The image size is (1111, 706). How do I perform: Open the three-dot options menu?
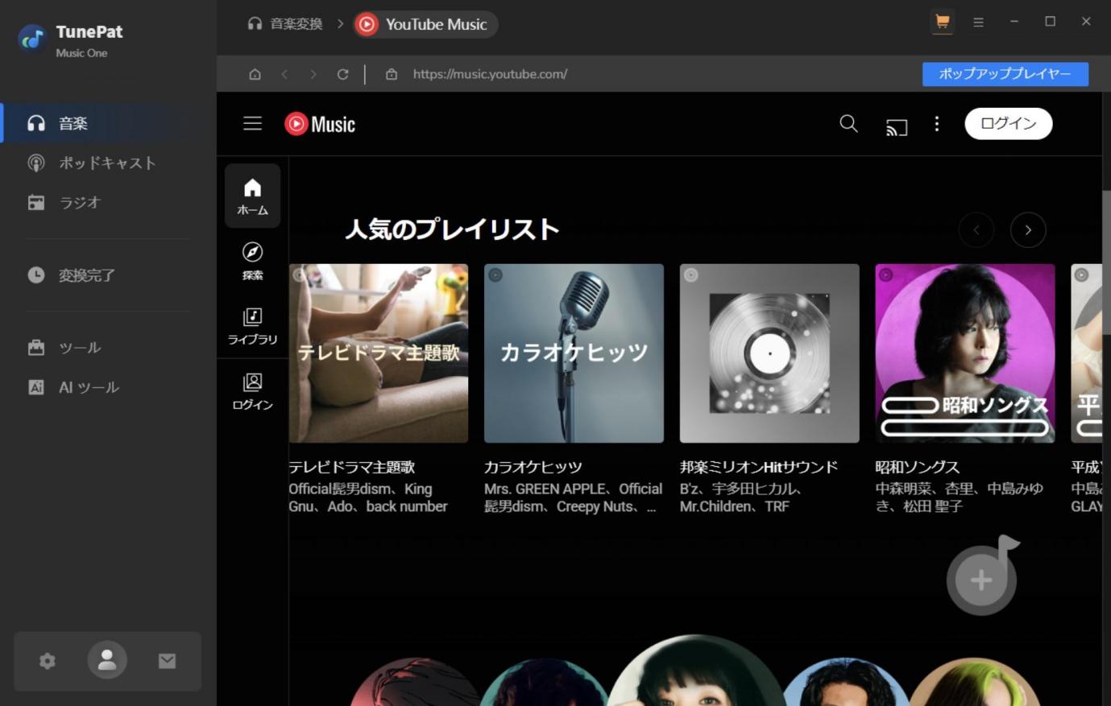(936, 124)
